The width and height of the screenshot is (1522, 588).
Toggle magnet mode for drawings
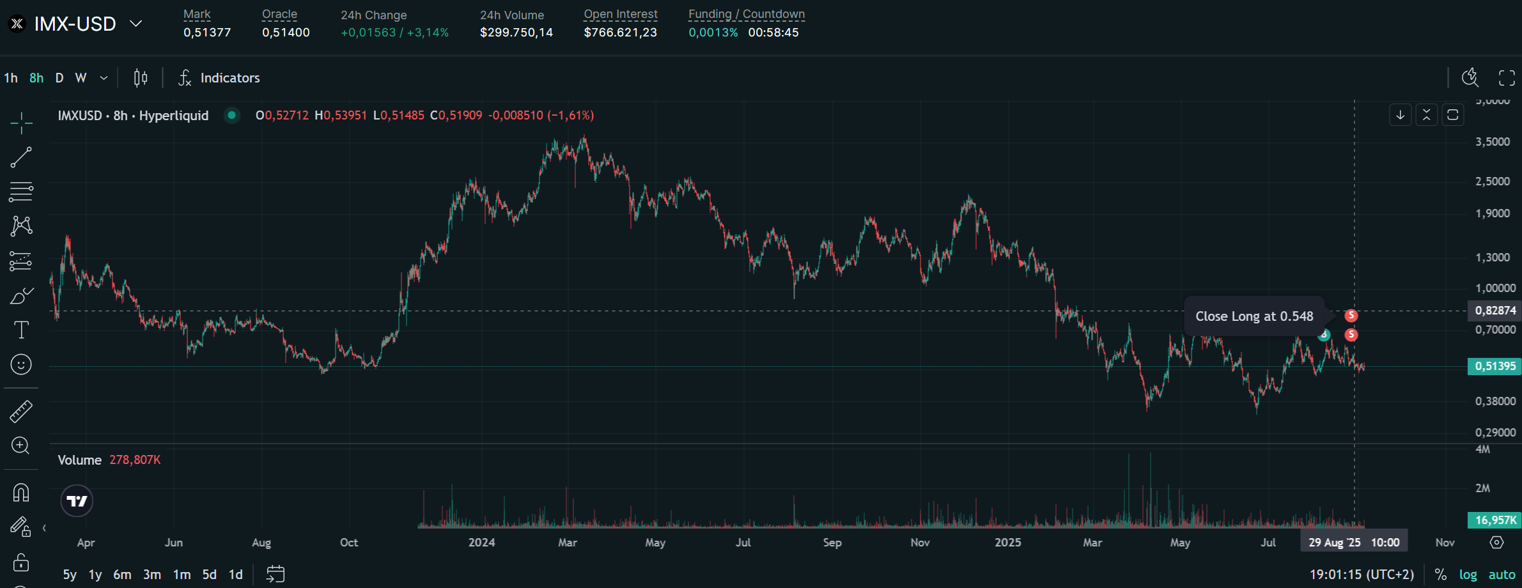[x=21, y=493]
